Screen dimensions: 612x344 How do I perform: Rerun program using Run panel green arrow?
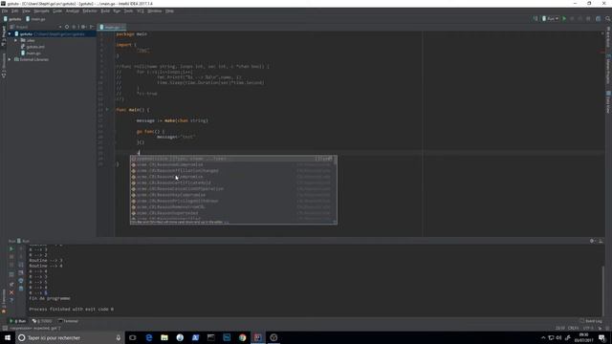(x=11, y=248)
